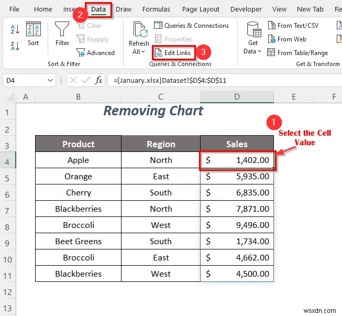
Task: Select the Removing Chart title cell
Action: click(x=153, y=111)
